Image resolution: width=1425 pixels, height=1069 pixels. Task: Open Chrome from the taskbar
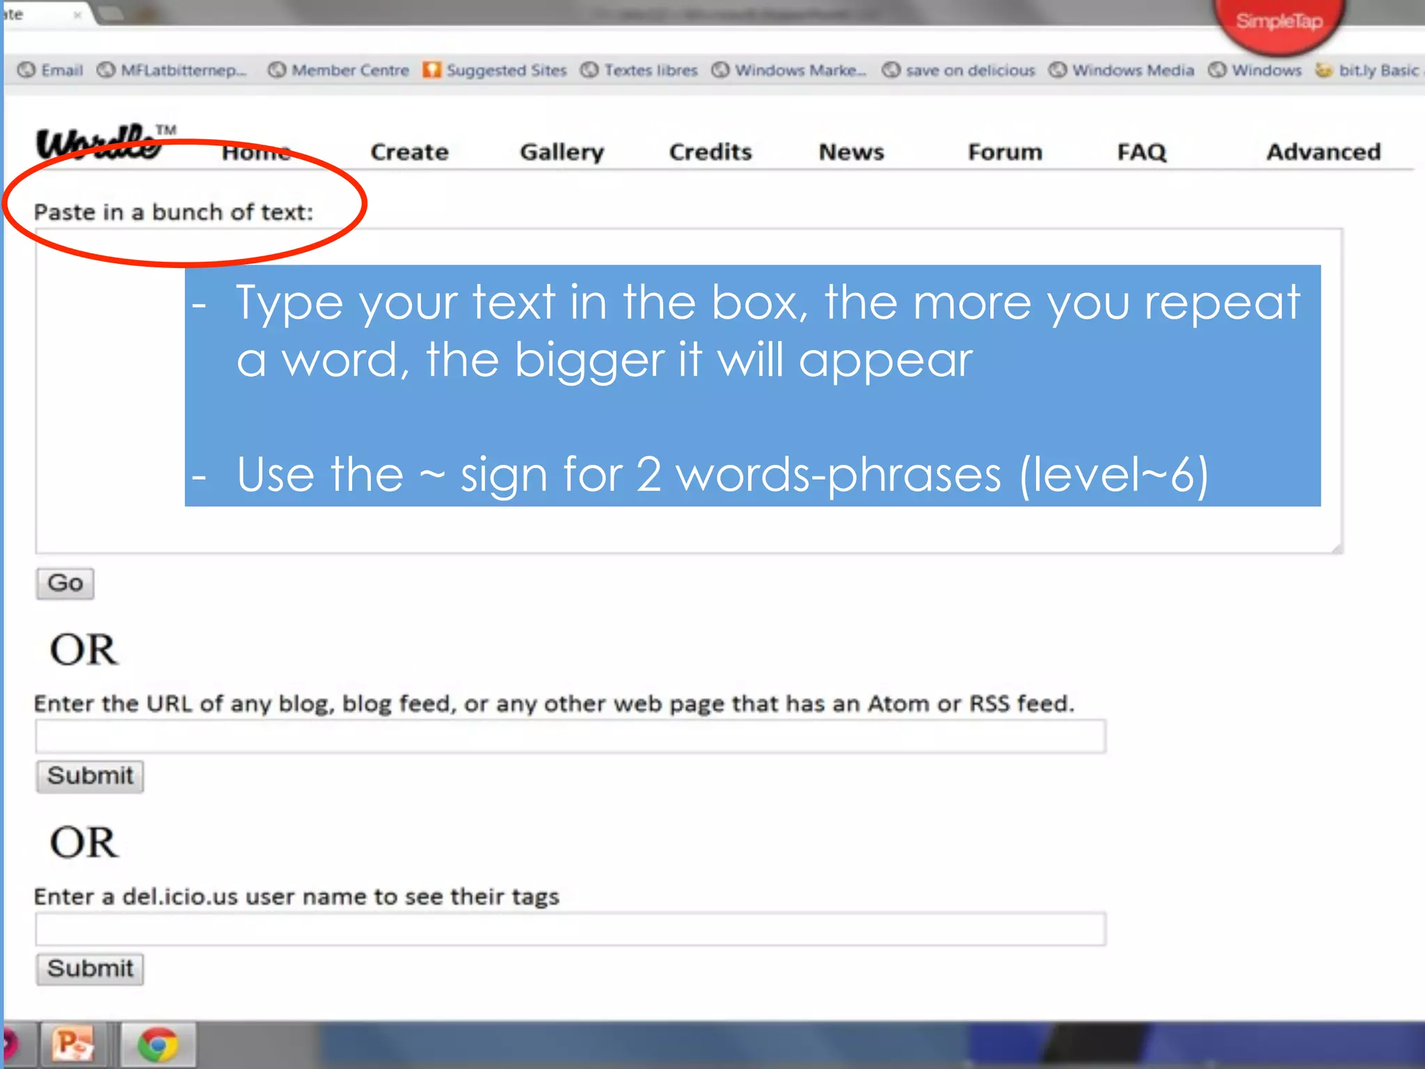[x=158, y=1045]
